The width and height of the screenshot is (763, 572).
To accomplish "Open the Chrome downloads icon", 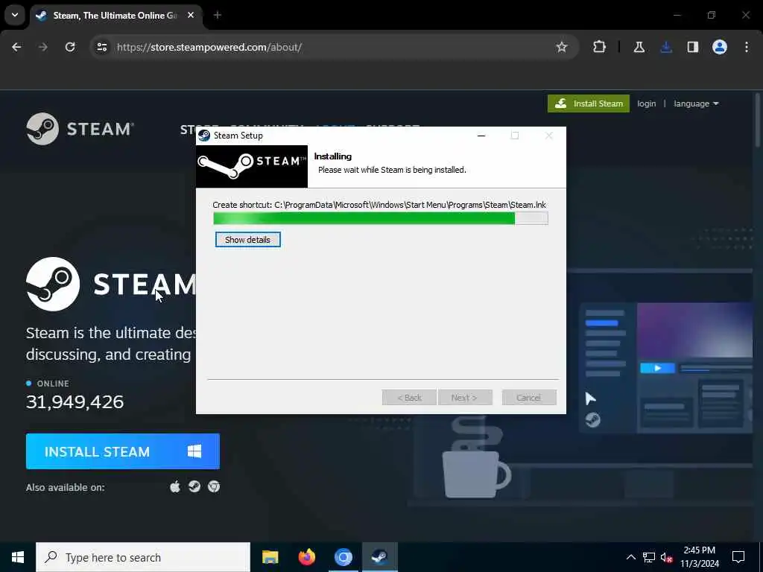I will (666, 47).
